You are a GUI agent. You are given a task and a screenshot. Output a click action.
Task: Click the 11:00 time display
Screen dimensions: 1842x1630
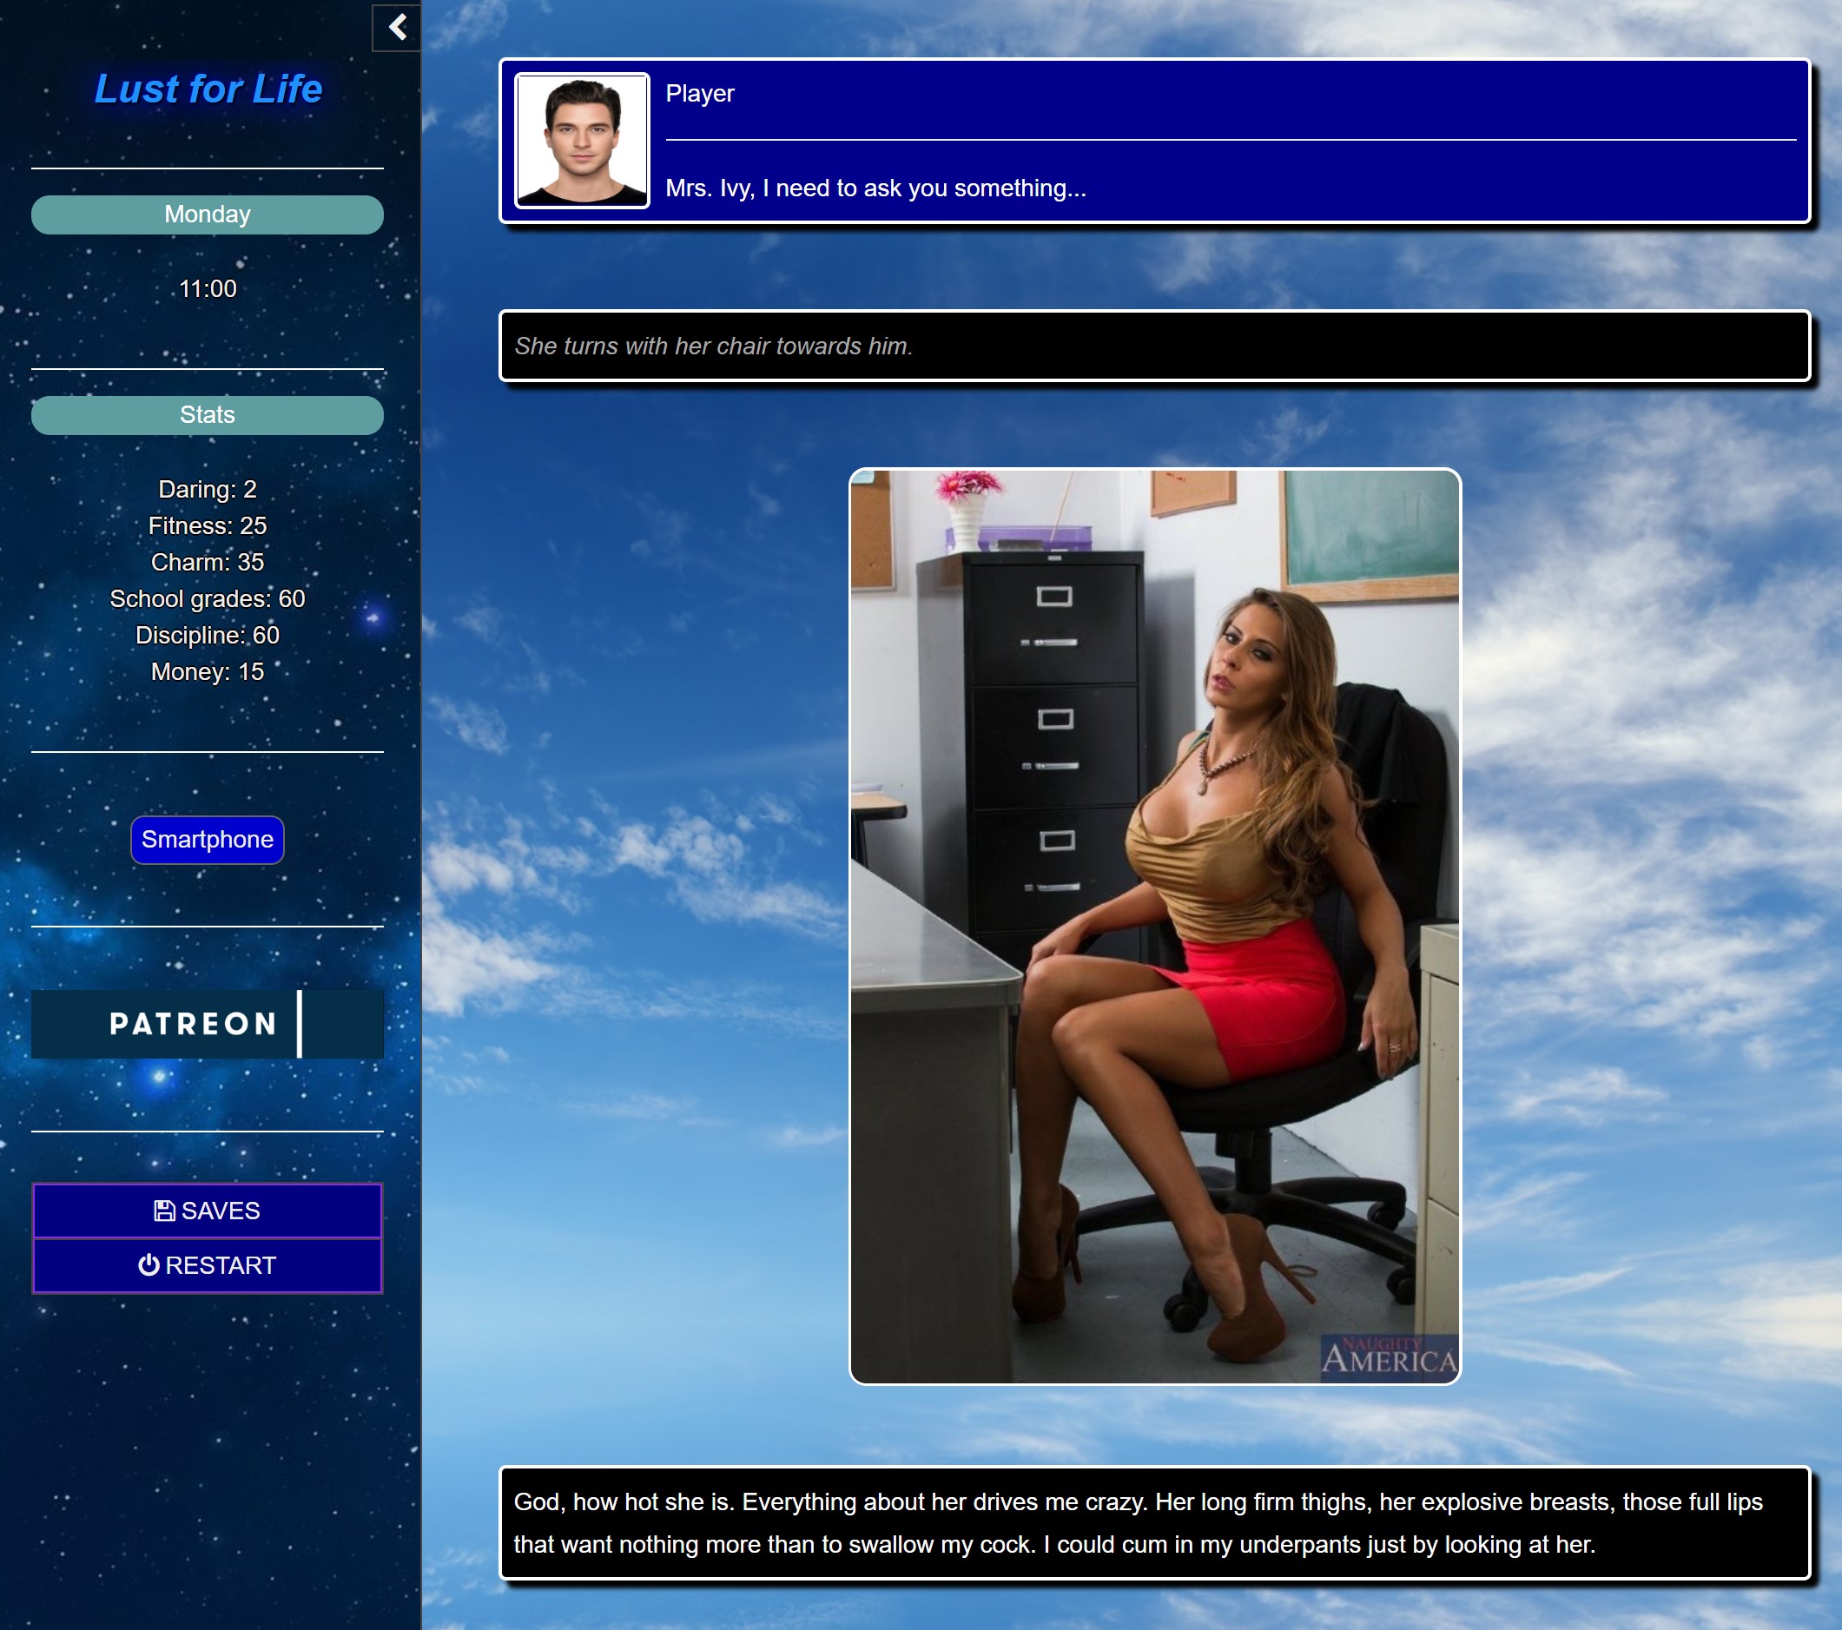click(208, 289)
